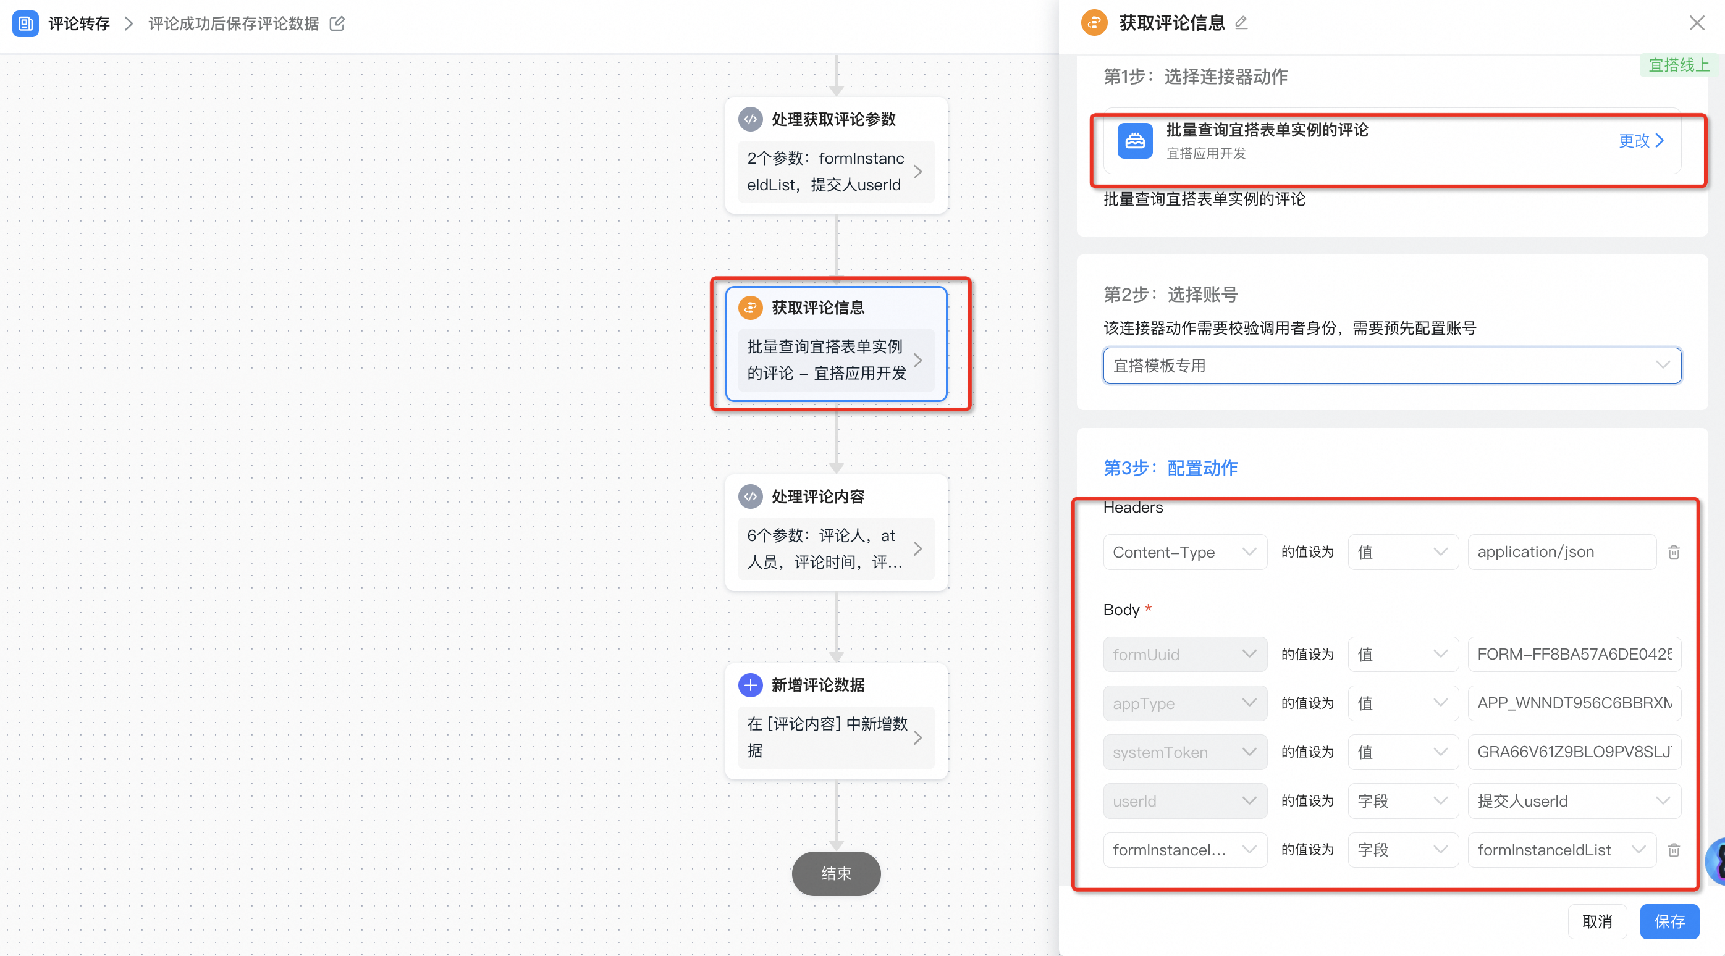Screen dimensions: 1725x956
Task: Select the 获取评论信息 node title in canvas
Action: pyautogui.click(x=817, y=308)
